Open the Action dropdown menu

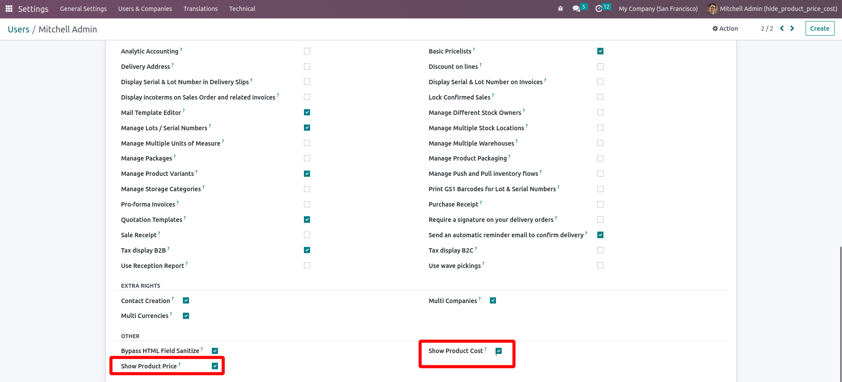tap(725, 29)
